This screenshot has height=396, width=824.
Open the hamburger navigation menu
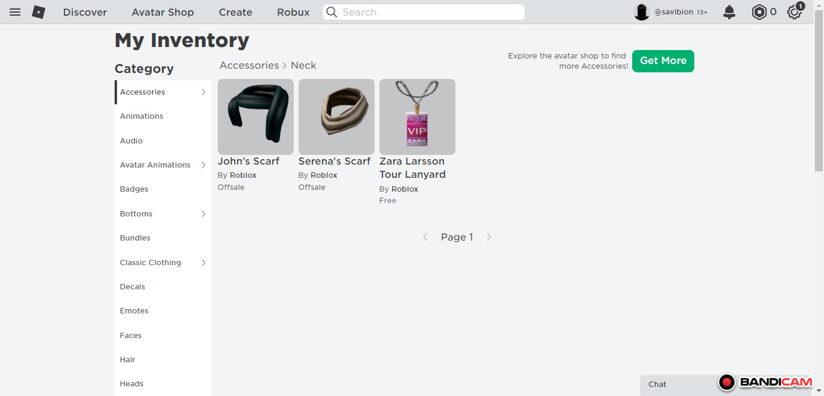(15, 12)
